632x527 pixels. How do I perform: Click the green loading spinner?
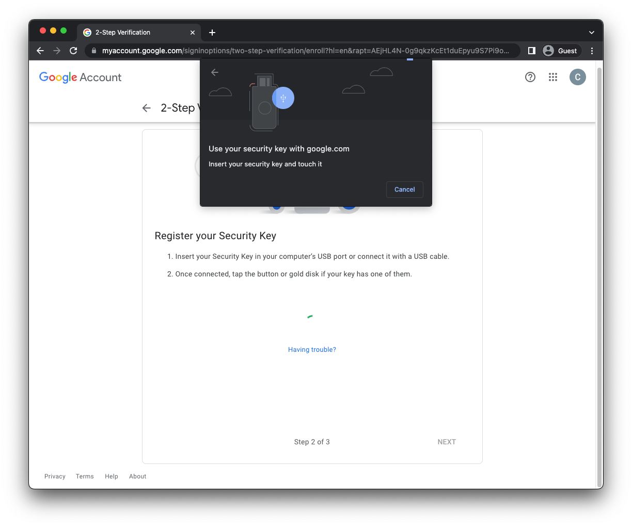coord(310,316)
